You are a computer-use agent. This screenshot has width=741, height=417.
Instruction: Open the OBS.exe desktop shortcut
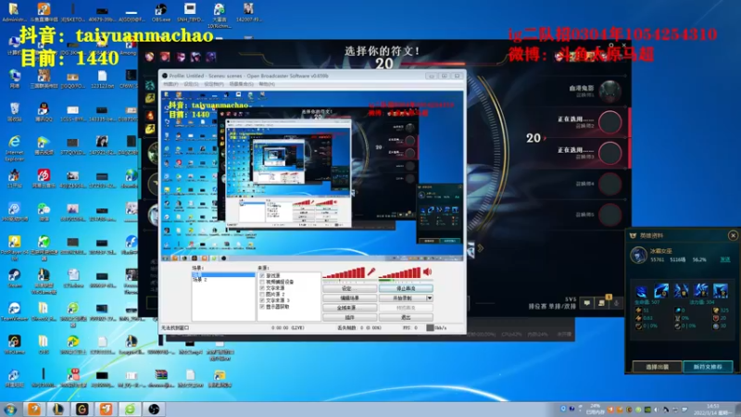tap(161, 12)
